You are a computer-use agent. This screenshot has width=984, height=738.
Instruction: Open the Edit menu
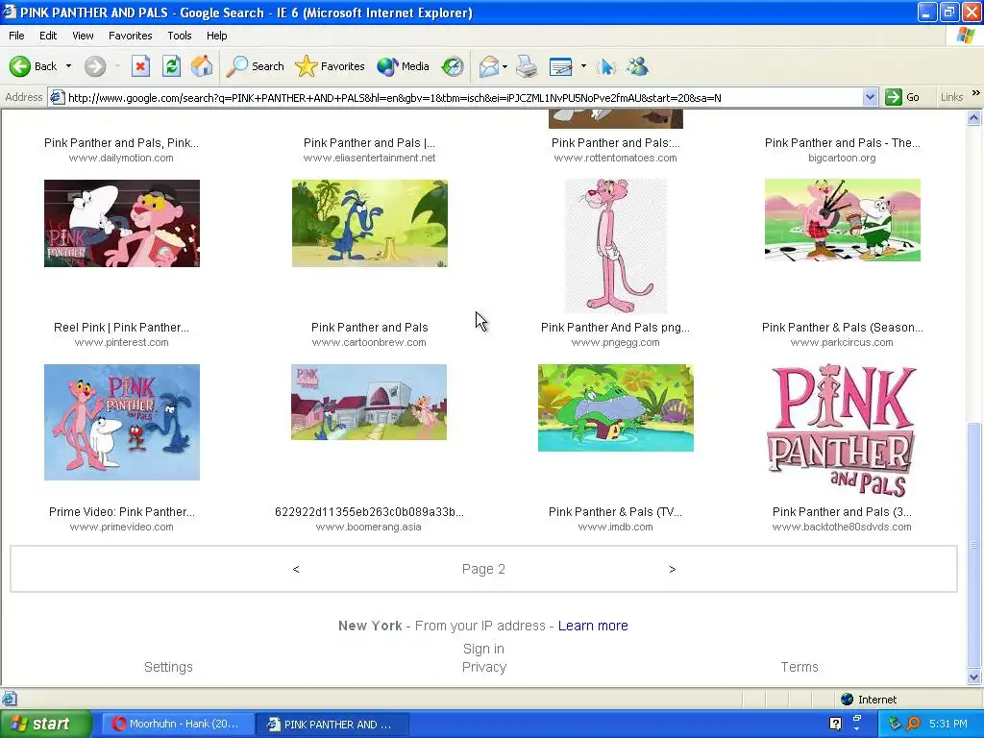(x=48, y=36)
